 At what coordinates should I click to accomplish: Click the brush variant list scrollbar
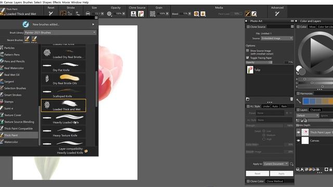[x=96, y=89]
